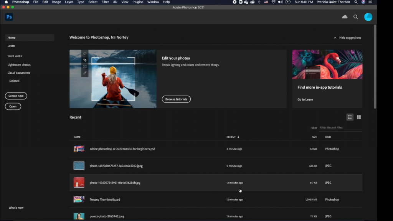Click the Open button
Screen dimensions: 393x221
pos(13,107)
